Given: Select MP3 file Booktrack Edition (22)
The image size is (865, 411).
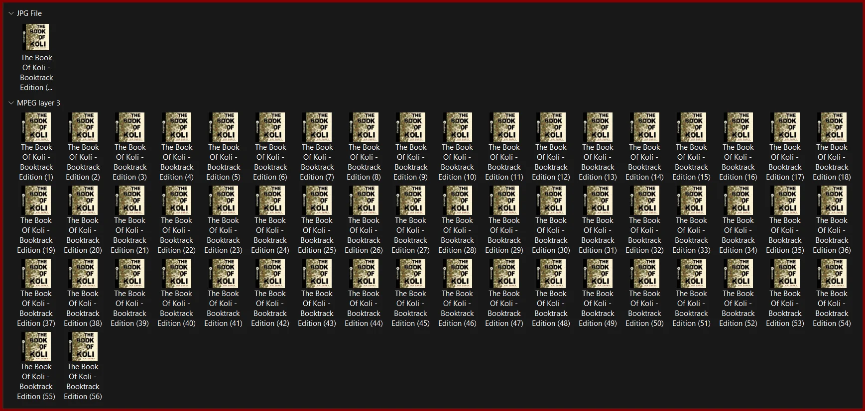Looking at the screenshot, I should coord(177,220).
